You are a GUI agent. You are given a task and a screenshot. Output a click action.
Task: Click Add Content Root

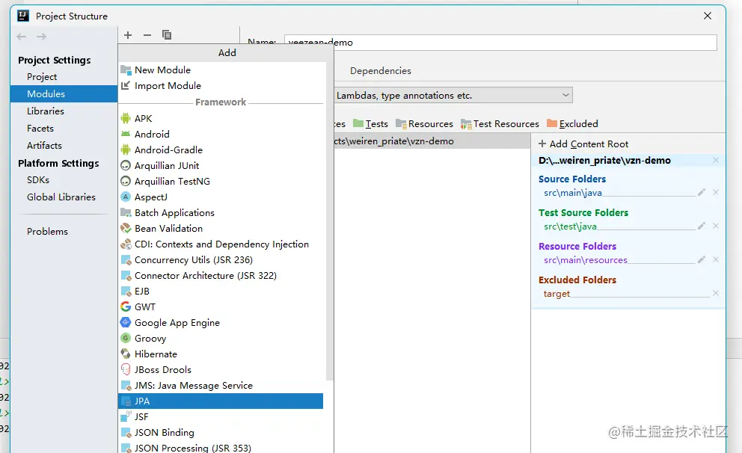tap(583, 144)
